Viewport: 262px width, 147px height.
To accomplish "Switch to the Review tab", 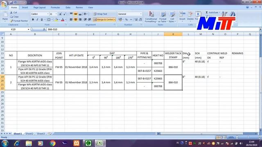I will 79,7.
